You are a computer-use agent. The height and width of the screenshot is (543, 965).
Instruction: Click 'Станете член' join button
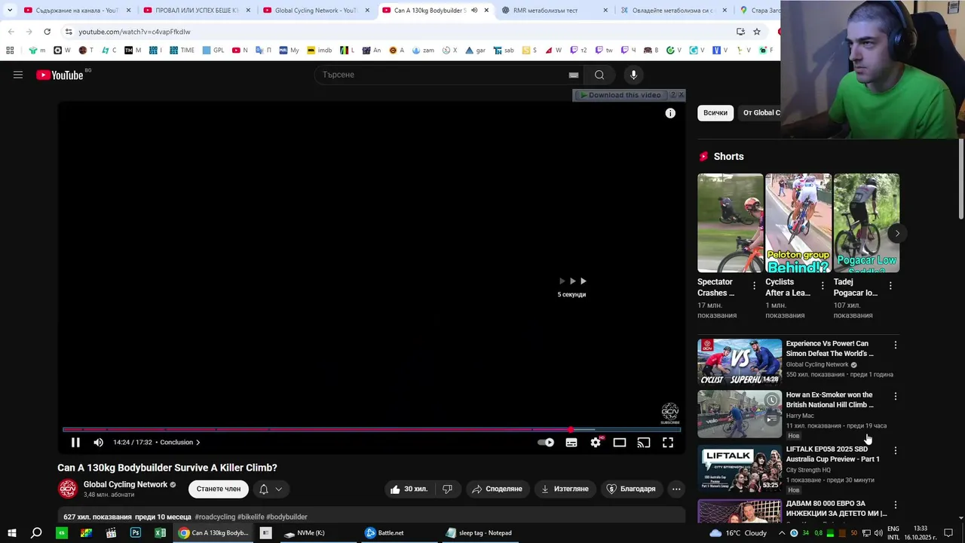[x=219, y=489]
